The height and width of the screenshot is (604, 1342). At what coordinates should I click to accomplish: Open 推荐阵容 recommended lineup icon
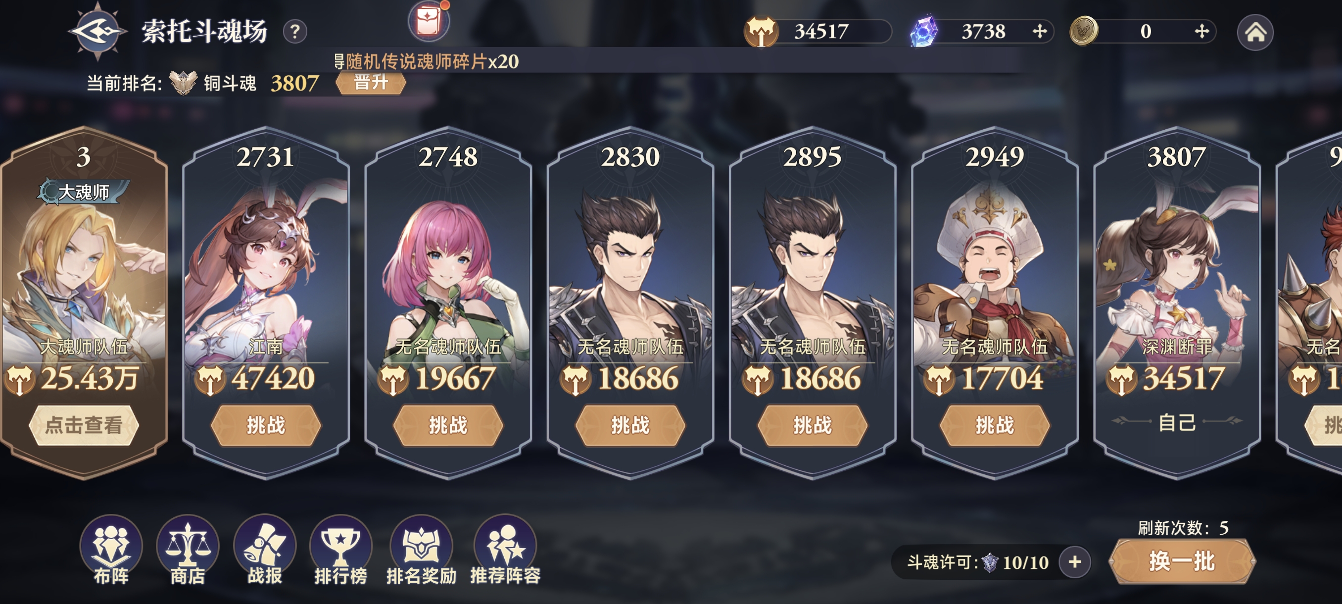[x=505, y=550]
